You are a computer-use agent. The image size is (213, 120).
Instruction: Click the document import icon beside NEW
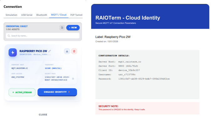point(62,28)
